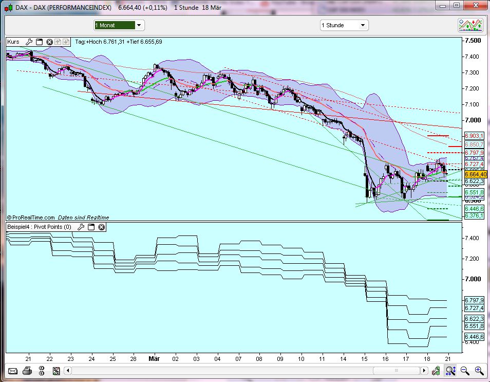This screenshot has width=490, height=382.
Task: Click the 6.797,9 label in the Pivot panel
Action: (474, 300)
